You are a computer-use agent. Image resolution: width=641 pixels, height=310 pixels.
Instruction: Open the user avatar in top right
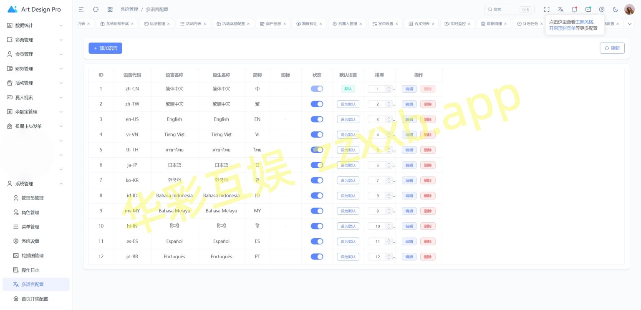click(x=629, y=10)
